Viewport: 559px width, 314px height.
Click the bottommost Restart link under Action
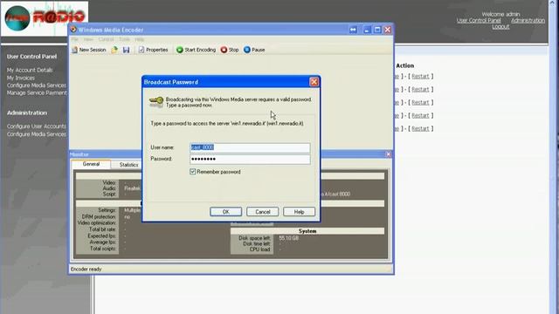coord(420,128)
